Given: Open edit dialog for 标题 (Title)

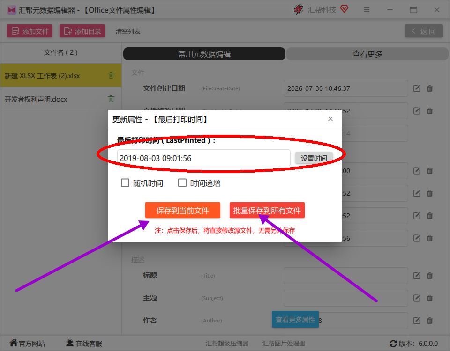Looking at the screenshot, I should (x=417, y=276).
